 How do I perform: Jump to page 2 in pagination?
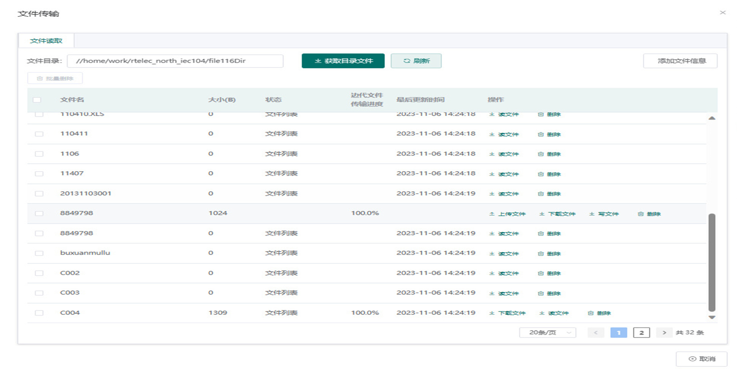641,333
